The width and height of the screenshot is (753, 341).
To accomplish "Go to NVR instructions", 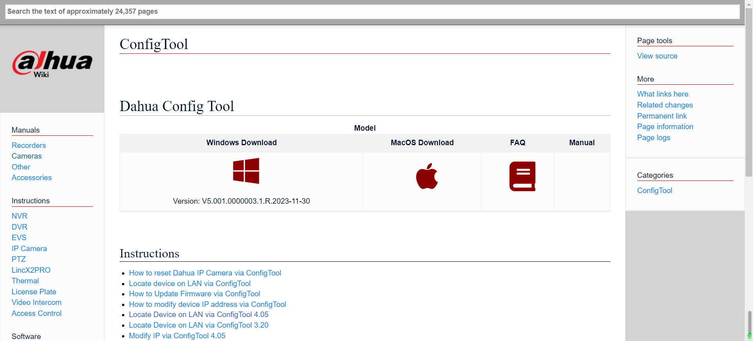I will click(x=20, y=216).
